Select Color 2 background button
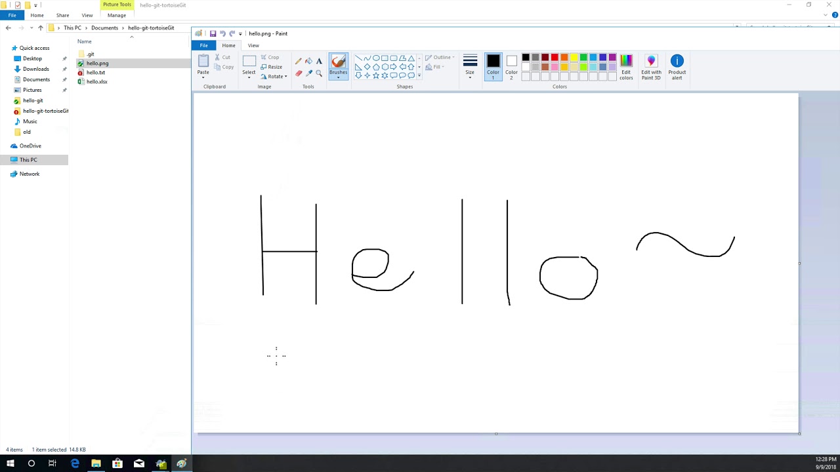The height and width of the screenshot is (472, 840). point(511,68)
